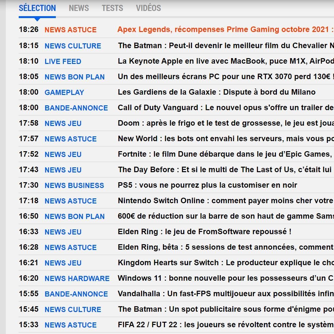Click NEWS JEU label at 17:43
This screenshot has width=334, height=334.
[63, 170]
